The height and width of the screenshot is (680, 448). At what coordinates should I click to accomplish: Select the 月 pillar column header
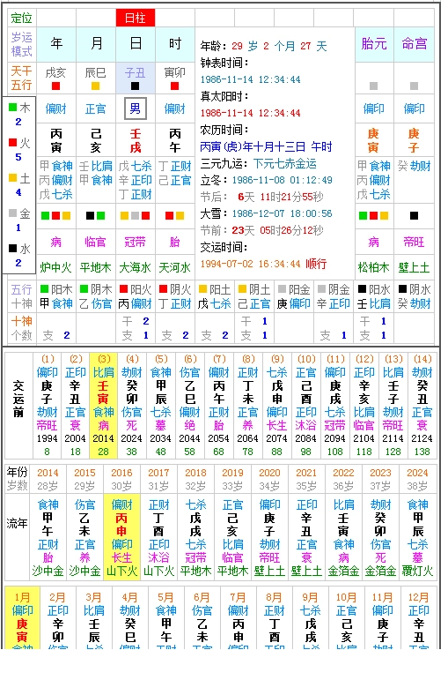[96, 44]
